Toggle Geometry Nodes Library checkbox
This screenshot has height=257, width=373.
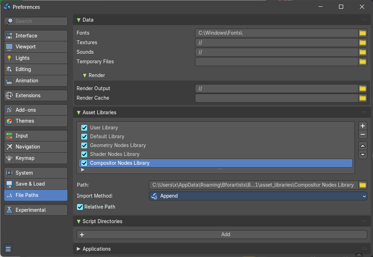pos(84,145)
